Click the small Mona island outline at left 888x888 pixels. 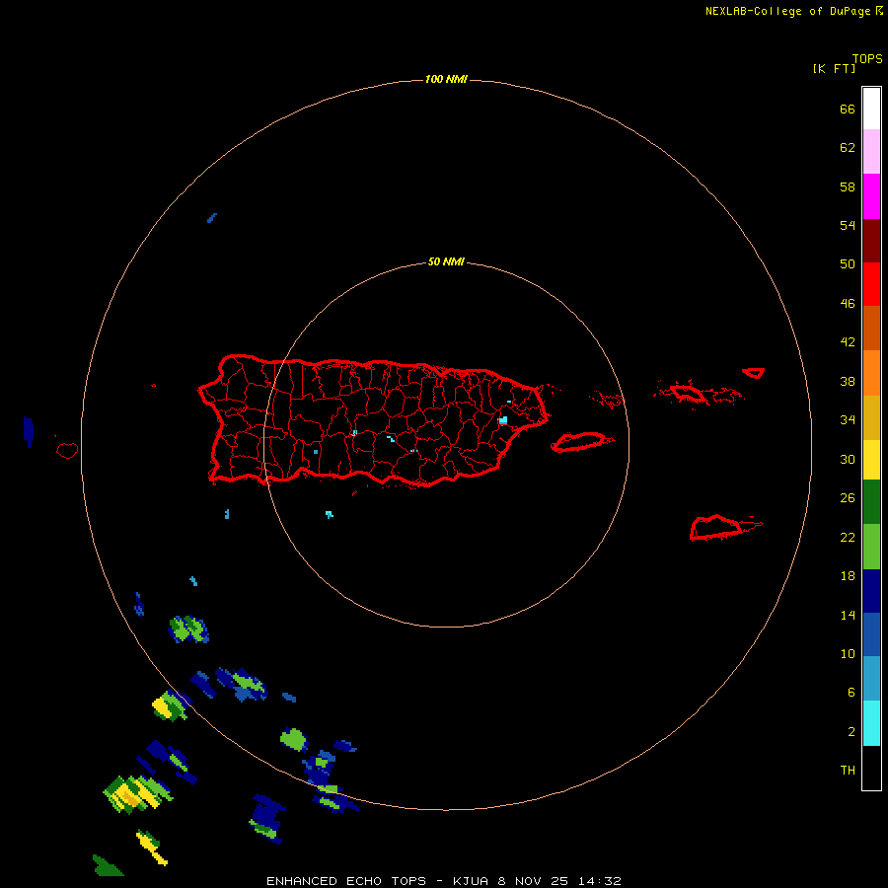click(67, 450)
